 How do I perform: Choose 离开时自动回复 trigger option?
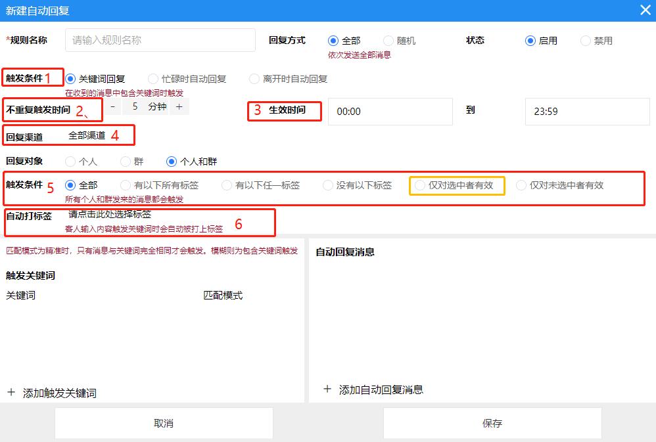[x=254, y=77]
